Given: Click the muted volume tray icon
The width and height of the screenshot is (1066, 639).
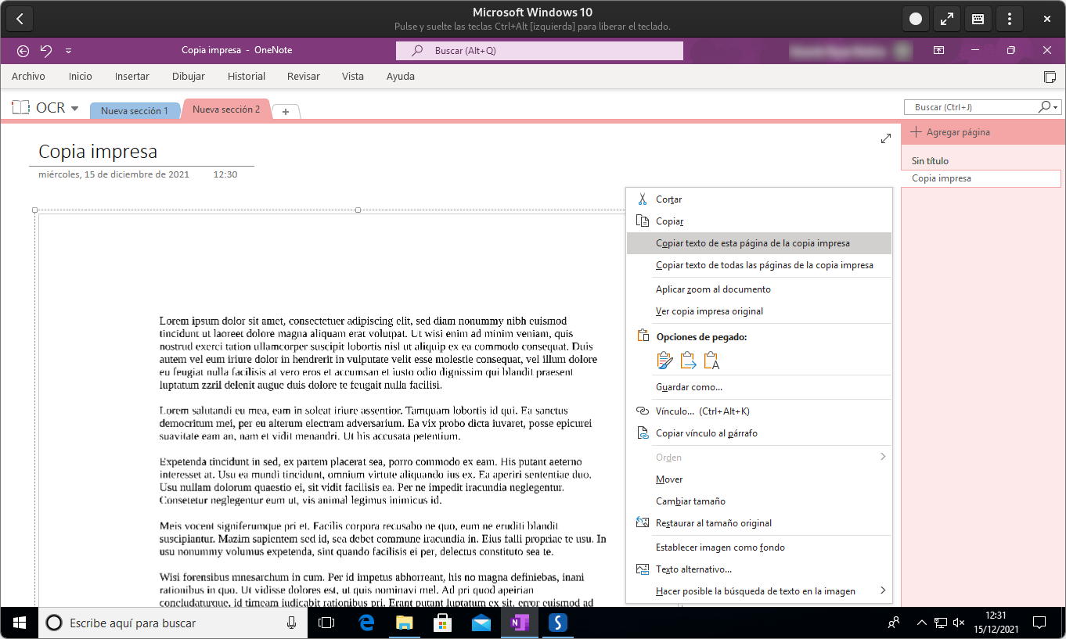Looking at the screenshot, I should (959, 623).
